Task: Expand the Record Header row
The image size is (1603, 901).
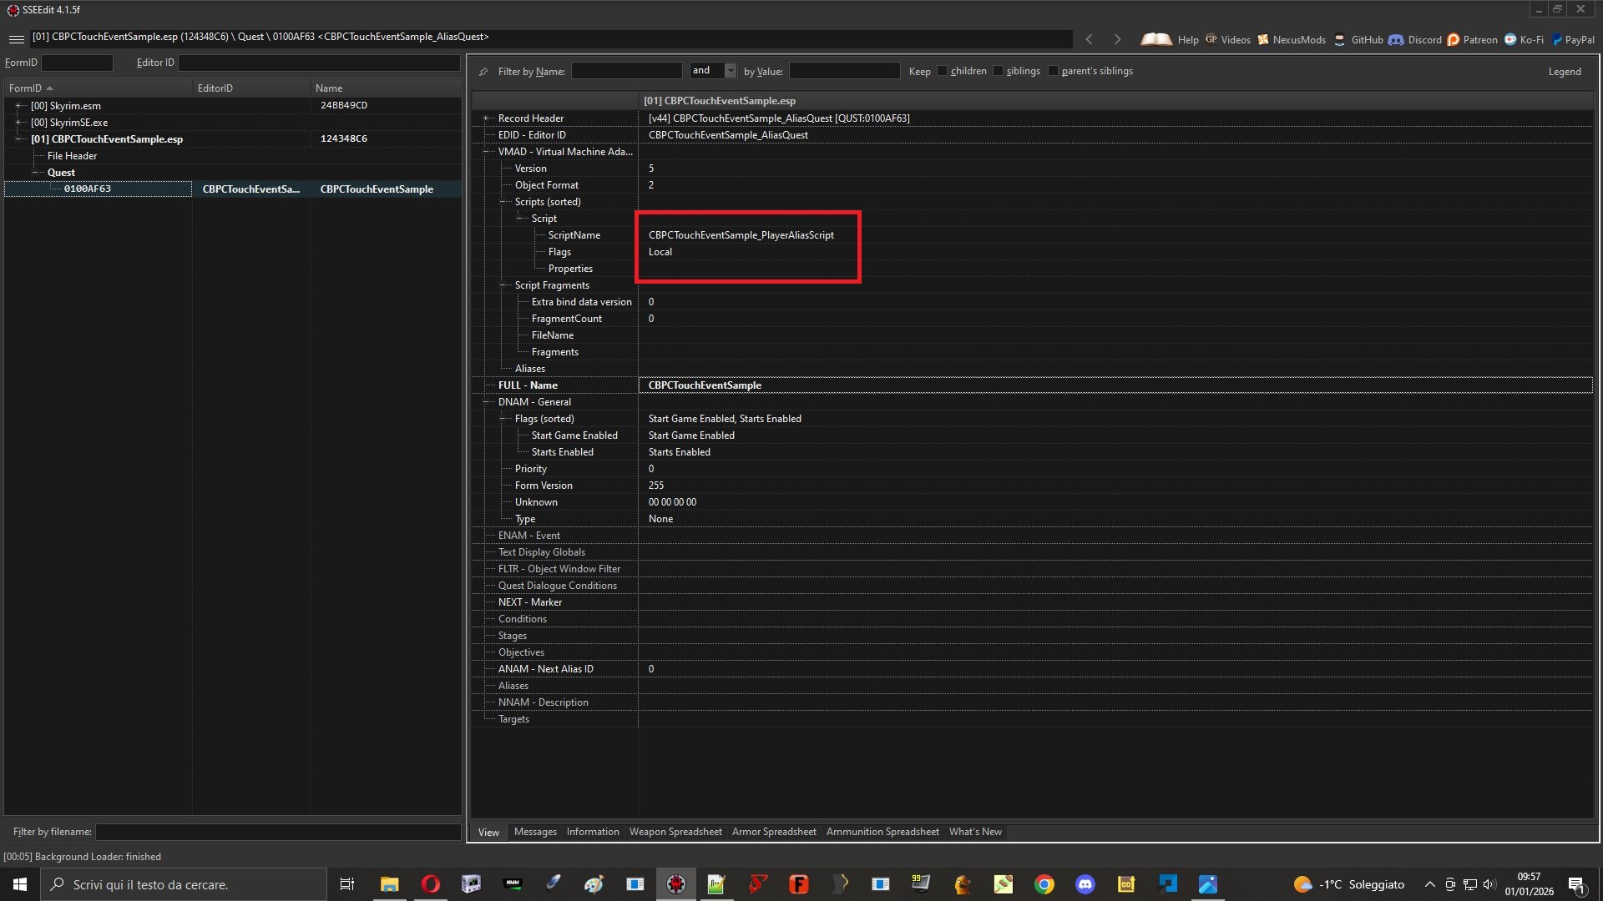Action: tap(485, 118)
